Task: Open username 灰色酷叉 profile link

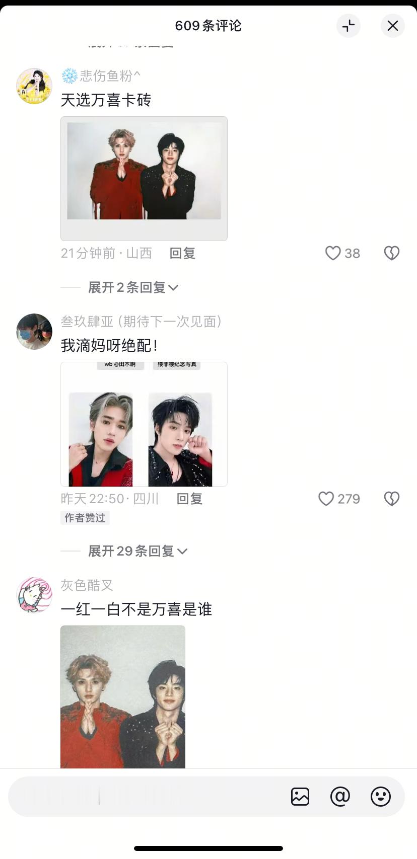Action: pos(87,585)
